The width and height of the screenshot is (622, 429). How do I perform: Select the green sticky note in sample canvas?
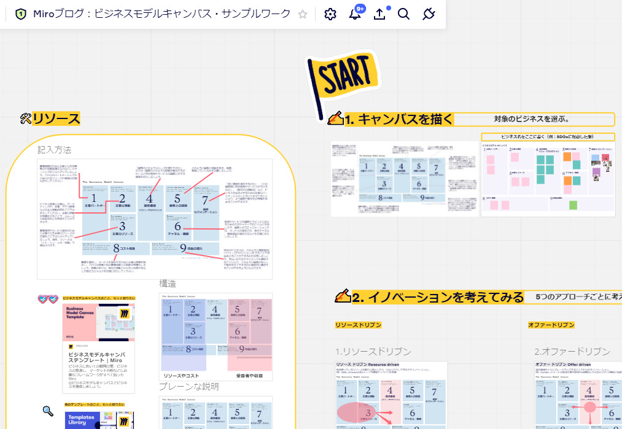(573, 205)
